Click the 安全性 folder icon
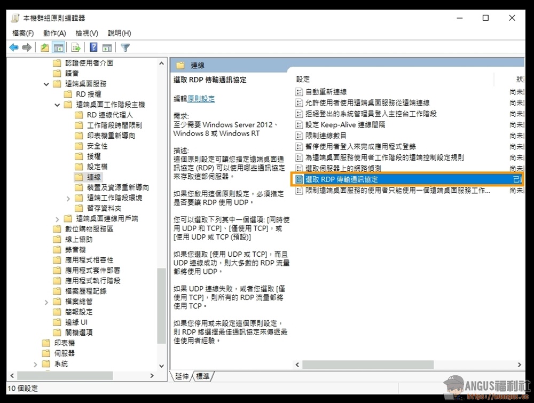This screenshot has height=403, width=534. (79, 146)
